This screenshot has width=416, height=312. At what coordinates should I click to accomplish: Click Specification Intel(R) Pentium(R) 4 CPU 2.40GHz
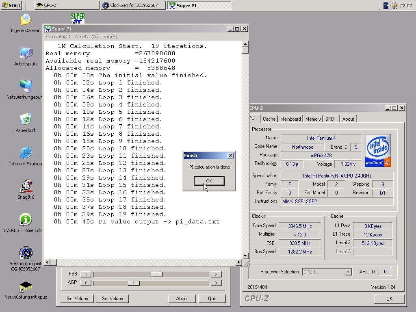[x=337, y=175]
